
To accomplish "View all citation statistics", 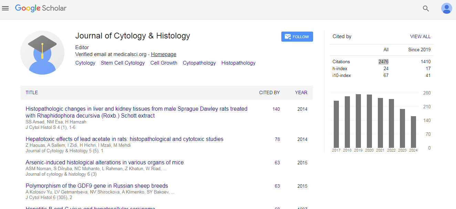I will tap(420, 36).
